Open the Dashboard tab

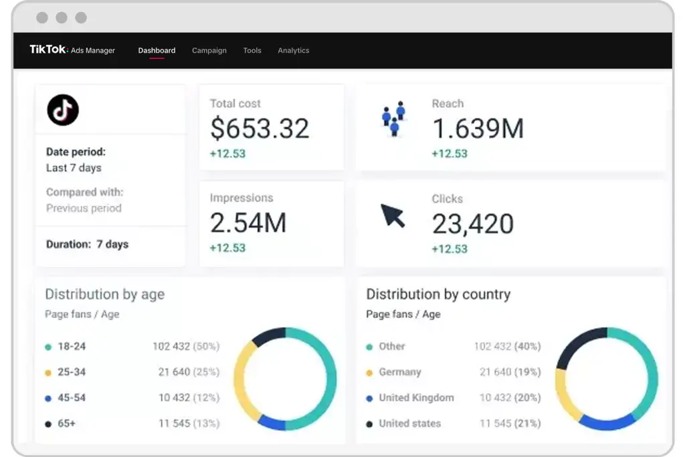157,50
